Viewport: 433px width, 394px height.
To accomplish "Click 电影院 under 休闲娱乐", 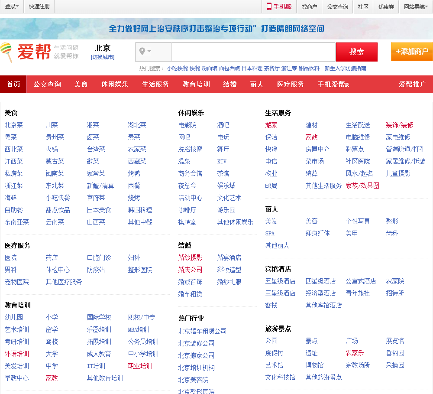I will pos(187,125).
